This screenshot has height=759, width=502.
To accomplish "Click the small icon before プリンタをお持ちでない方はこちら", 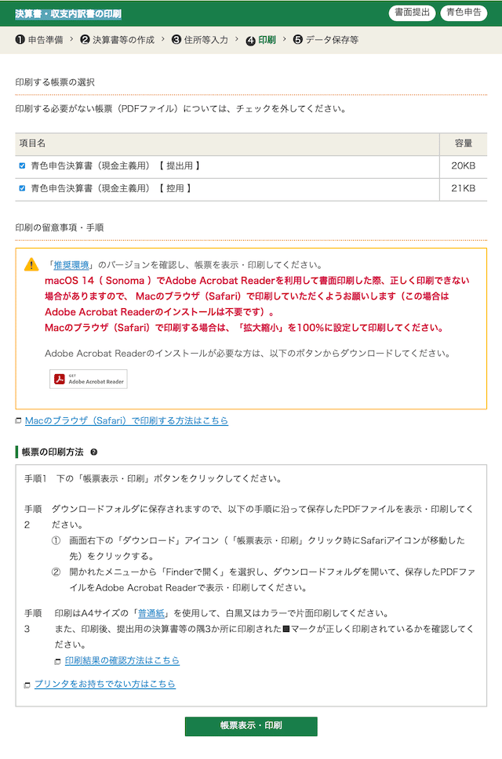I will click(x=27, y=685).
